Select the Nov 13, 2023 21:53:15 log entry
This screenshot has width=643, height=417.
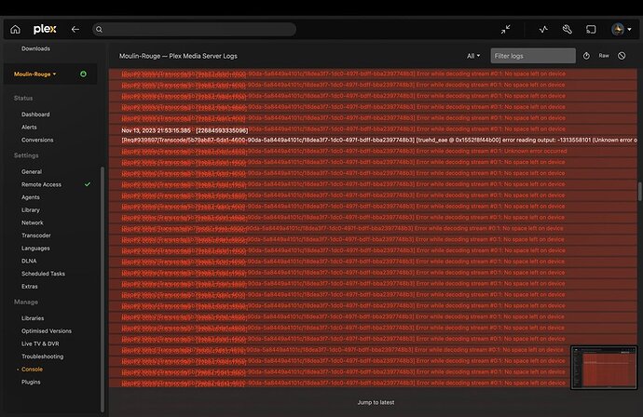pos(185,130)
